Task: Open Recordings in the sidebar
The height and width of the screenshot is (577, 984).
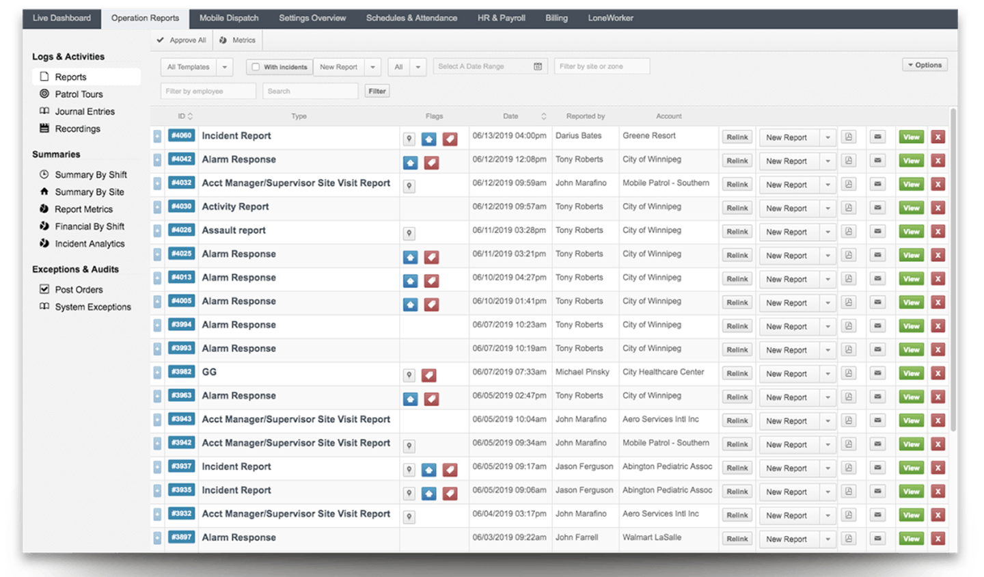Action: coord(77,129)
